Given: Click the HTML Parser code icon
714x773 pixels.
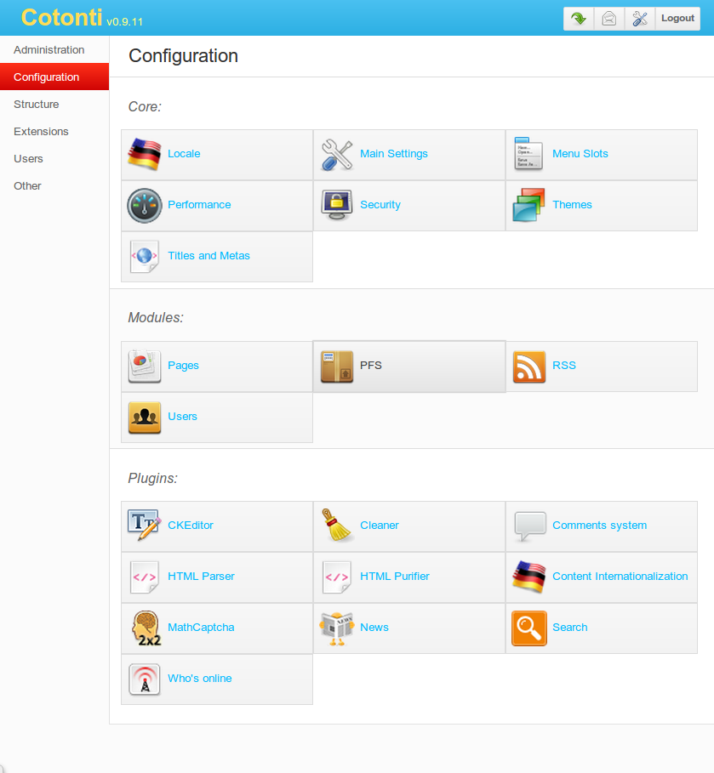Looking at the screenshot, I should point(144,577).
